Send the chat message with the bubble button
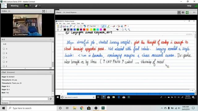 click(51, 99)
